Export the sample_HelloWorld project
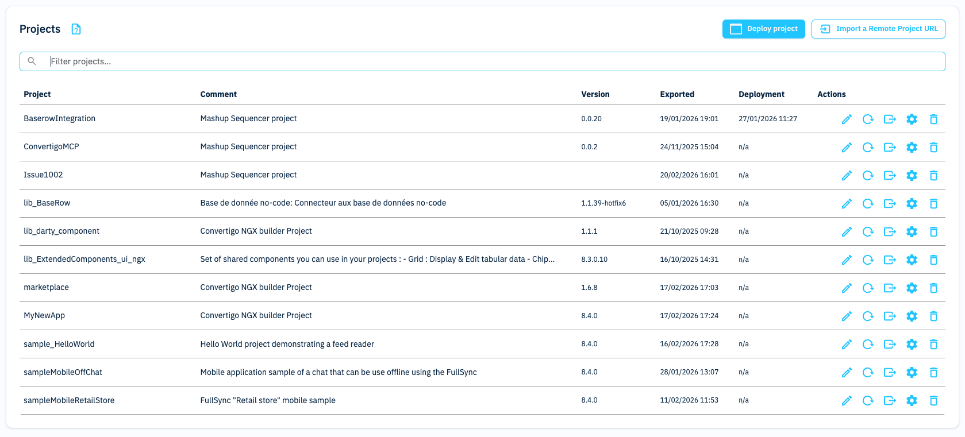Viewport: 965px width, 437px height. pyautogui.click(x=890, y=344)
